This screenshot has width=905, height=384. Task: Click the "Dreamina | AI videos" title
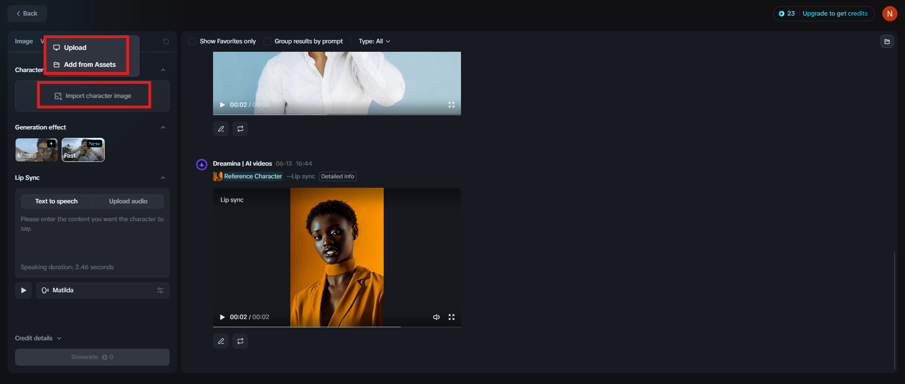[242, 164]
